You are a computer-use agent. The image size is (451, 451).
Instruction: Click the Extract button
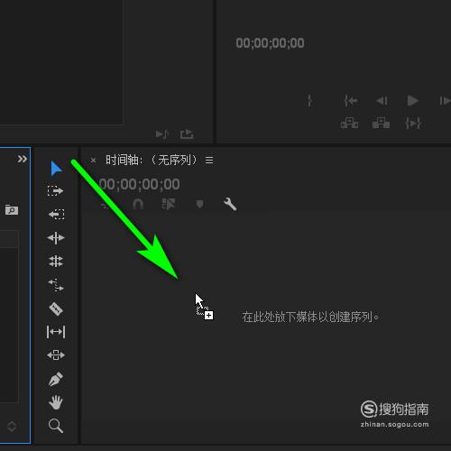381,123
